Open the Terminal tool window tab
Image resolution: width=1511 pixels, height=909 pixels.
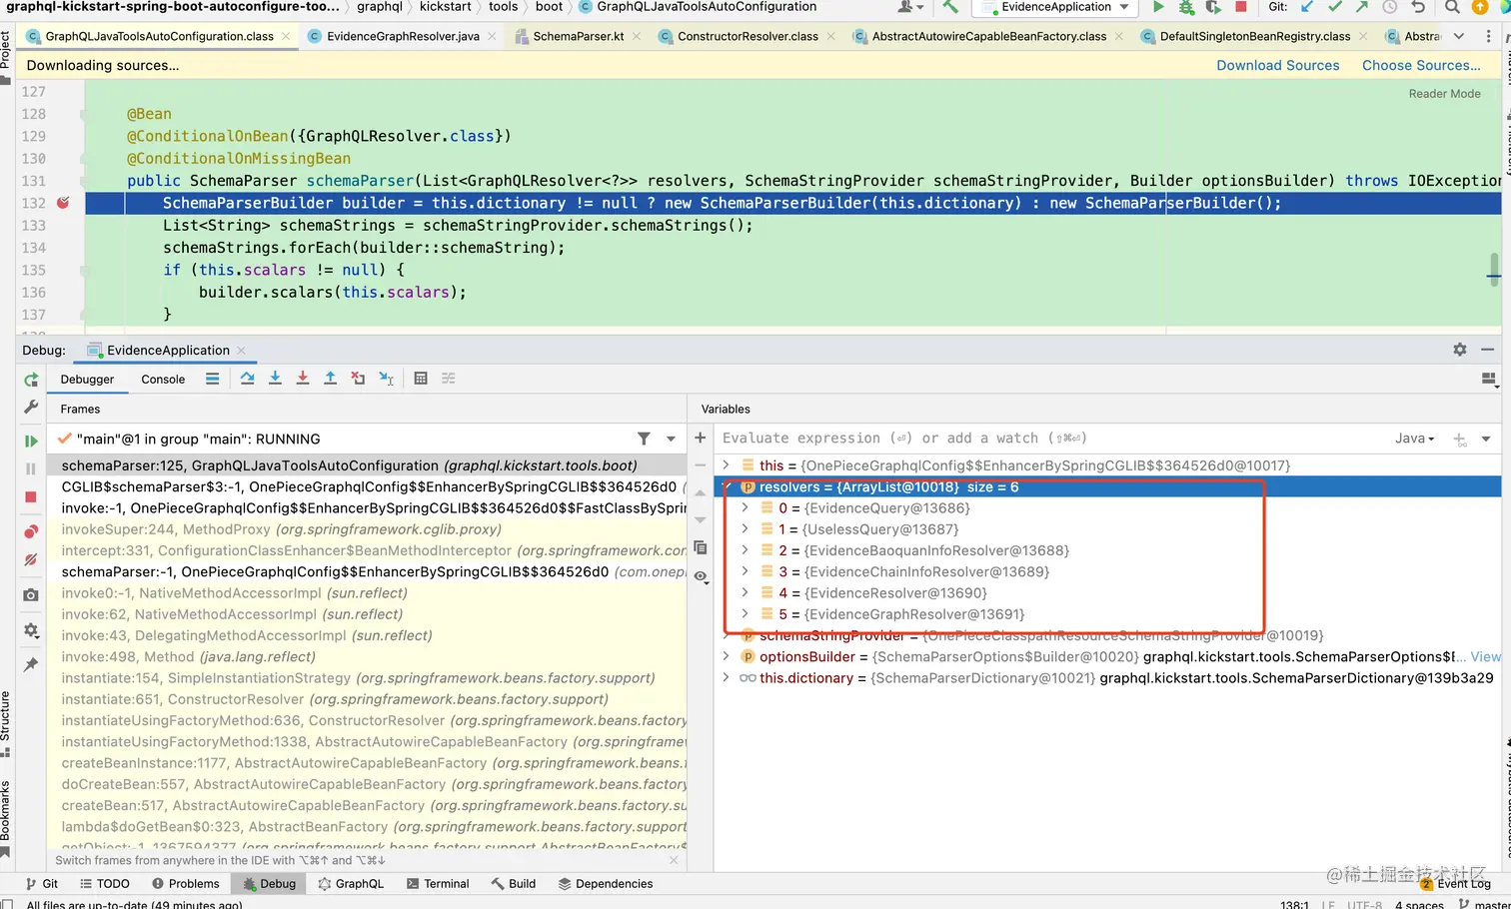(x=438, y=884)
